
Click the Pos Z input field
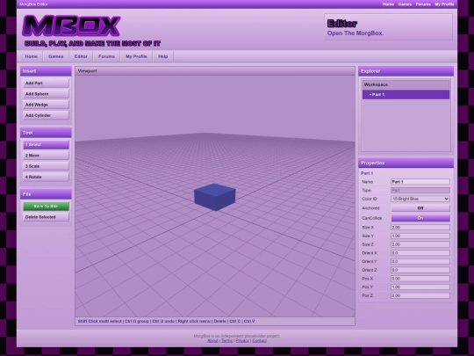(420, 295)
